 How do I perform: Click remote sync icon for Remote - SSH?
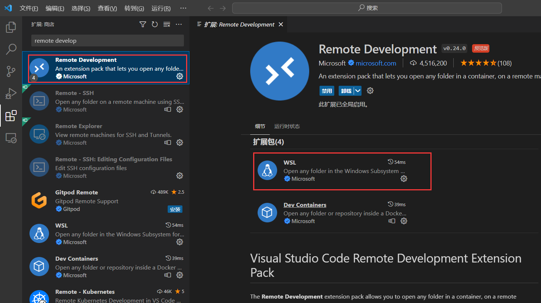[x=168, y=109]
